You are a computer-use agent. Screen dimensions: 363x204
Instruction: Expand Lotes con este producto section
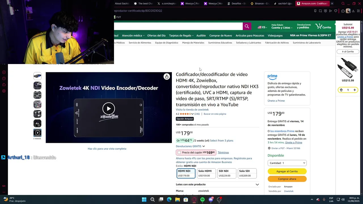point(217,184)
